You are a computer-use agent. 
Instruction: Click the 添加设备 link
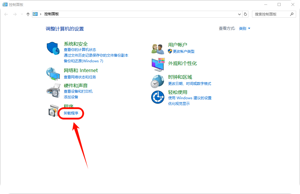coord(71,97)
